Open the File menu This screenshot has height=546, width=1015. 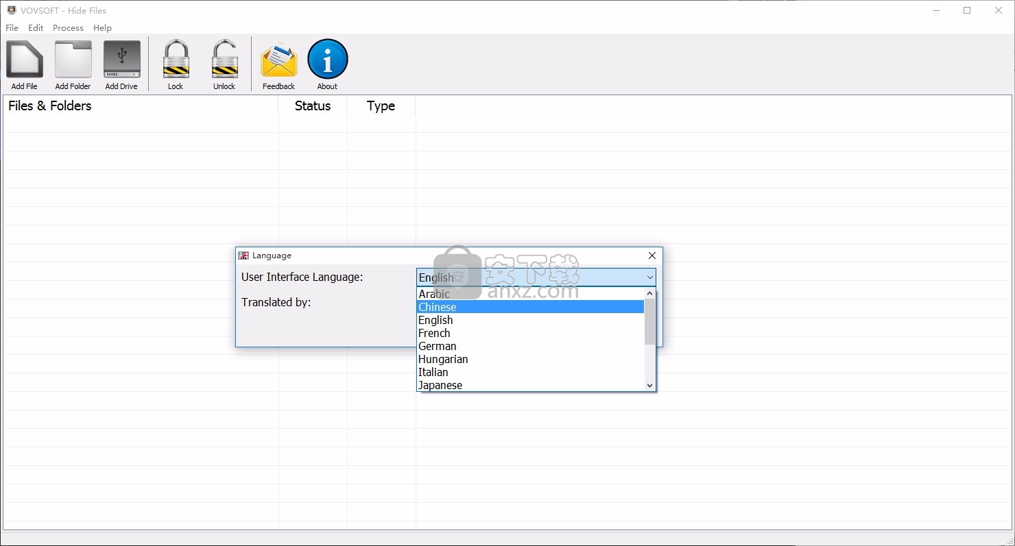coord(12,28)
